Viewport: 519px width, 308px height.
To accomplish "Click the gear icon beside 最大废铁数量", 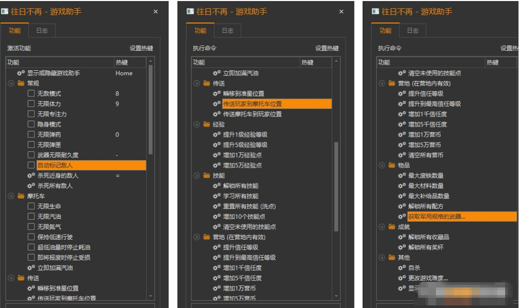I will pos(402,176).
